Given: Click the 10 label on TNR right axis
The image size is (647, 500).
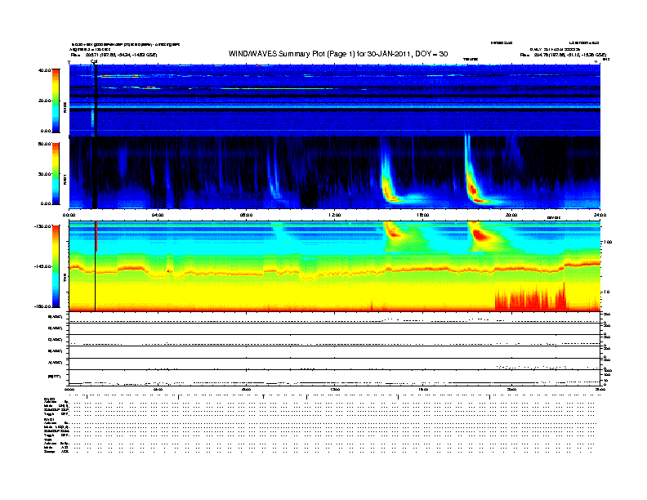Looking at the screenshot, I should (x=606, y=292).
